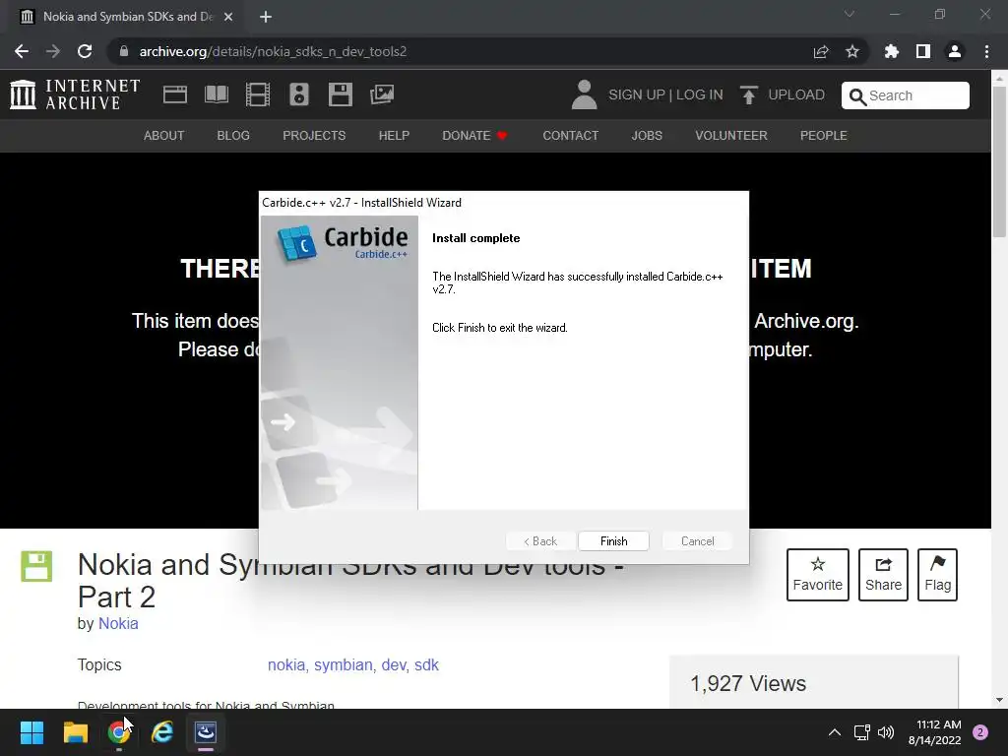Image resolution: width=1008 pixels, height=756 pixels.
Task: Open the UPLOAD link text
Action: [795, 94]
